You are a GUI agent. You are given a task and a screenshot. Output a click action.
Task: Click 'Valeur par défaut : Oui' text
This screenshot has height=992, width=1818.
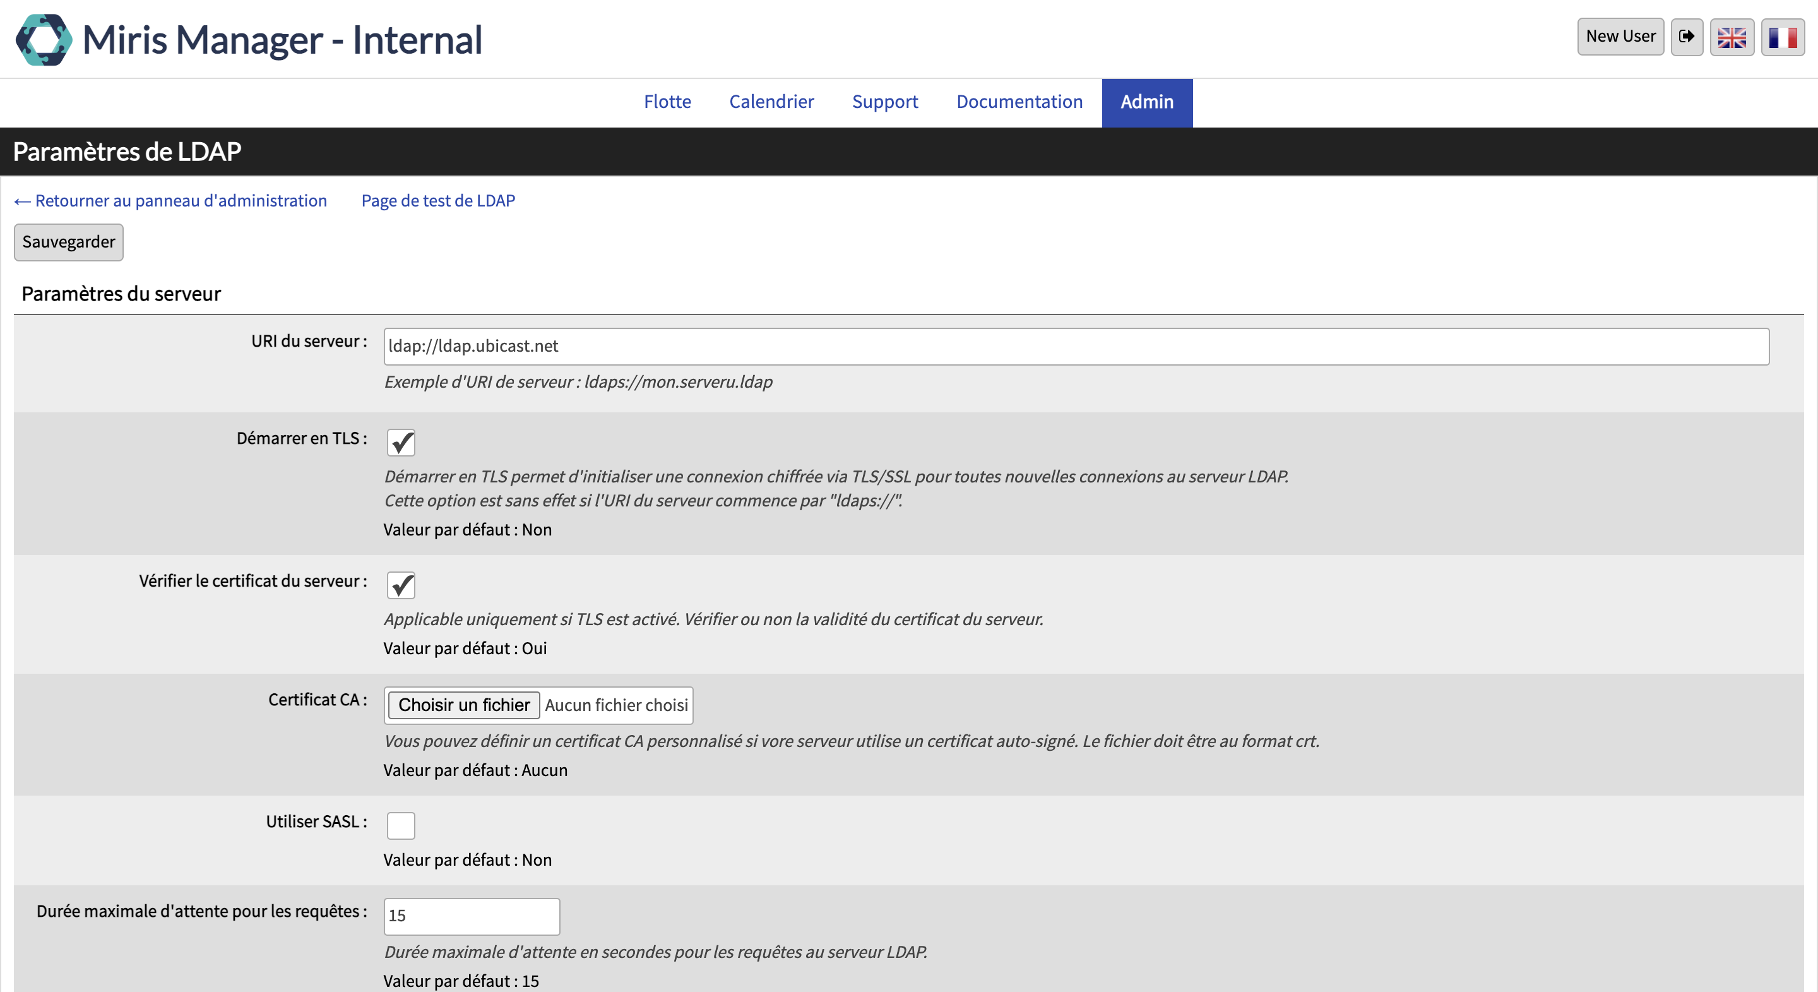tap(465, 648)
